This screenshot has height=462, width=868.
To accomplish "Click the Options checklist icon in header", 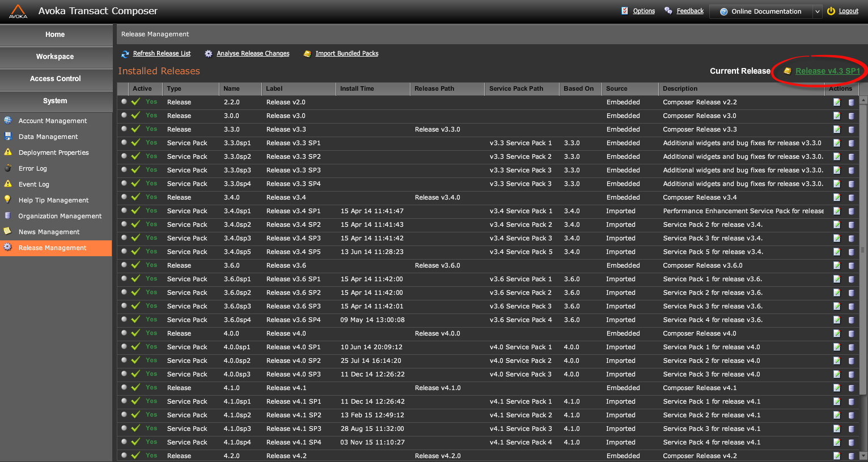I will (625, 11).
